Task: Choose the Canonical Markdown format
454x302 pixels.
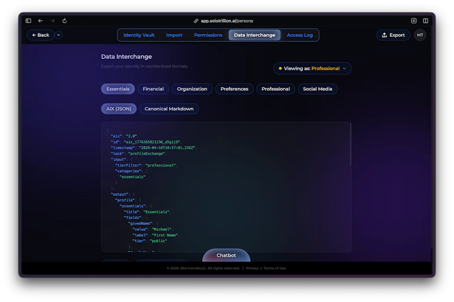Action: 169,109
